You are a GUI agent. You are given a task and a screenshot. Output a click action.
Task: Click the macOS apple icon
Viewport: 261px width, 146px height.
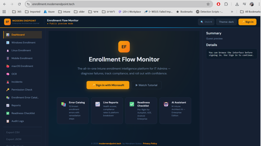tap(8, 66)
